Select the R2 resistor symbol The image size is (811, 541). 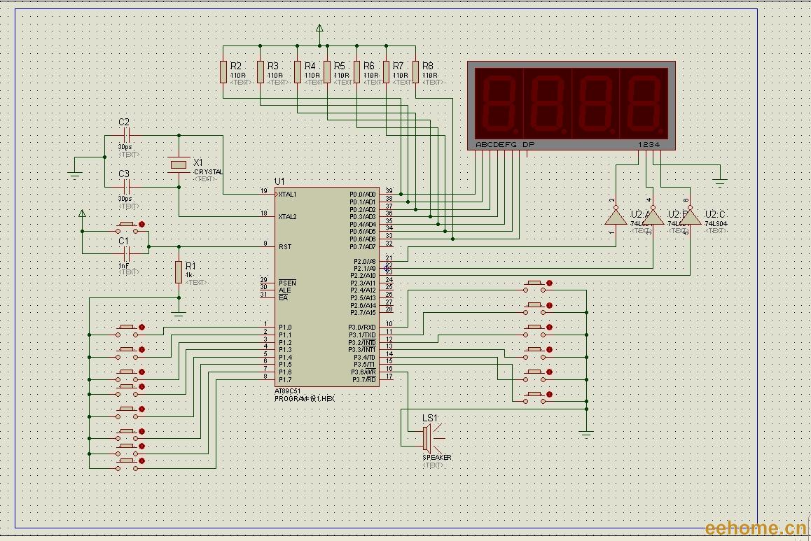coord(223,72)
